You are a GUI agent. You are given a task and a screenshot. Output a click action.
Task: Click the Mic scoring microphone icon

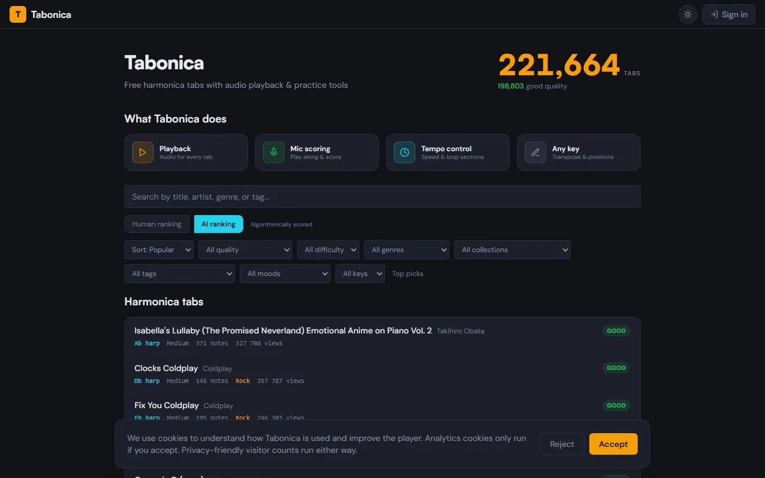pyautogui.click(x=274, y=152)
